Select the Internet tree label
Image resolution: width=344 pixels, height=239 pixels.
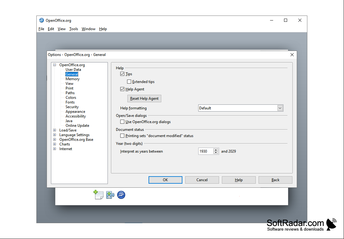click(x=66, y=149)
